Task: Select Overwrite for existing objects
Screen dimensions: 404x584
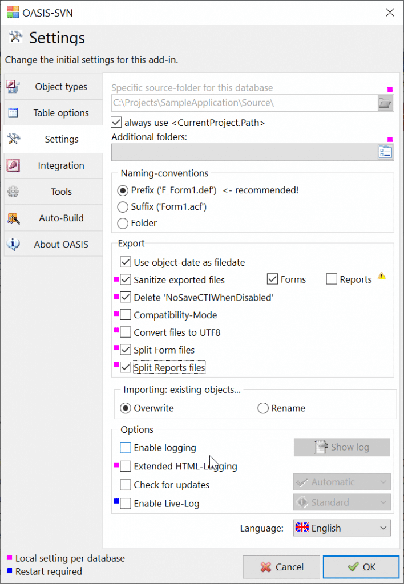Action: pyautogui.click(x=125, y=408)
